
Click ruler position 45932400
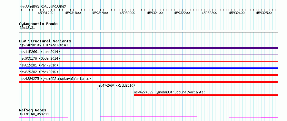point(237,13)
